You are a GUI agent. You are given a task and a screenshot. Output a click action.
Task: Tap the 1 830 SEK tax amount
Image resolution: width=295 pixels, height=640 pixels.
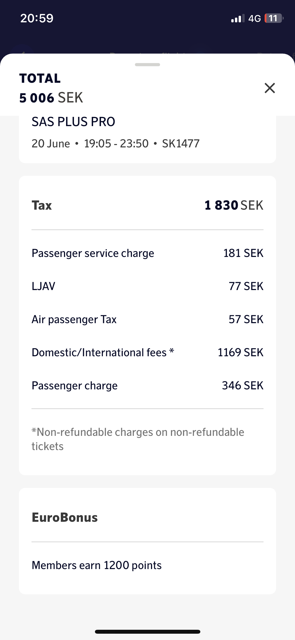pos(234,205)
